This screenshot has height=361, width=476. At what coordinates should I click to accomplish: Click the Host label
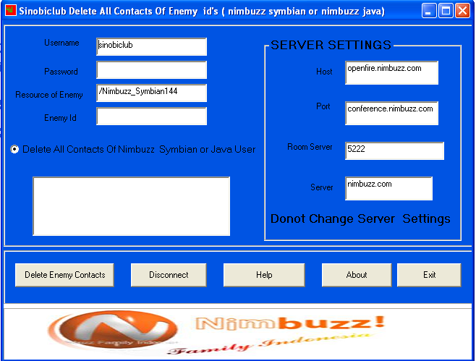[x=324, y=72]
